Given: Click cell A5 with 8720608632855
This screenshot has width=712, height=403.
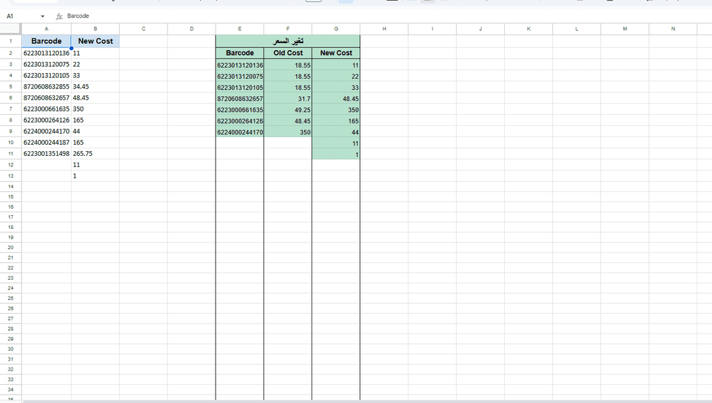Looking at the screenshot, I should [x=47, y=87].
